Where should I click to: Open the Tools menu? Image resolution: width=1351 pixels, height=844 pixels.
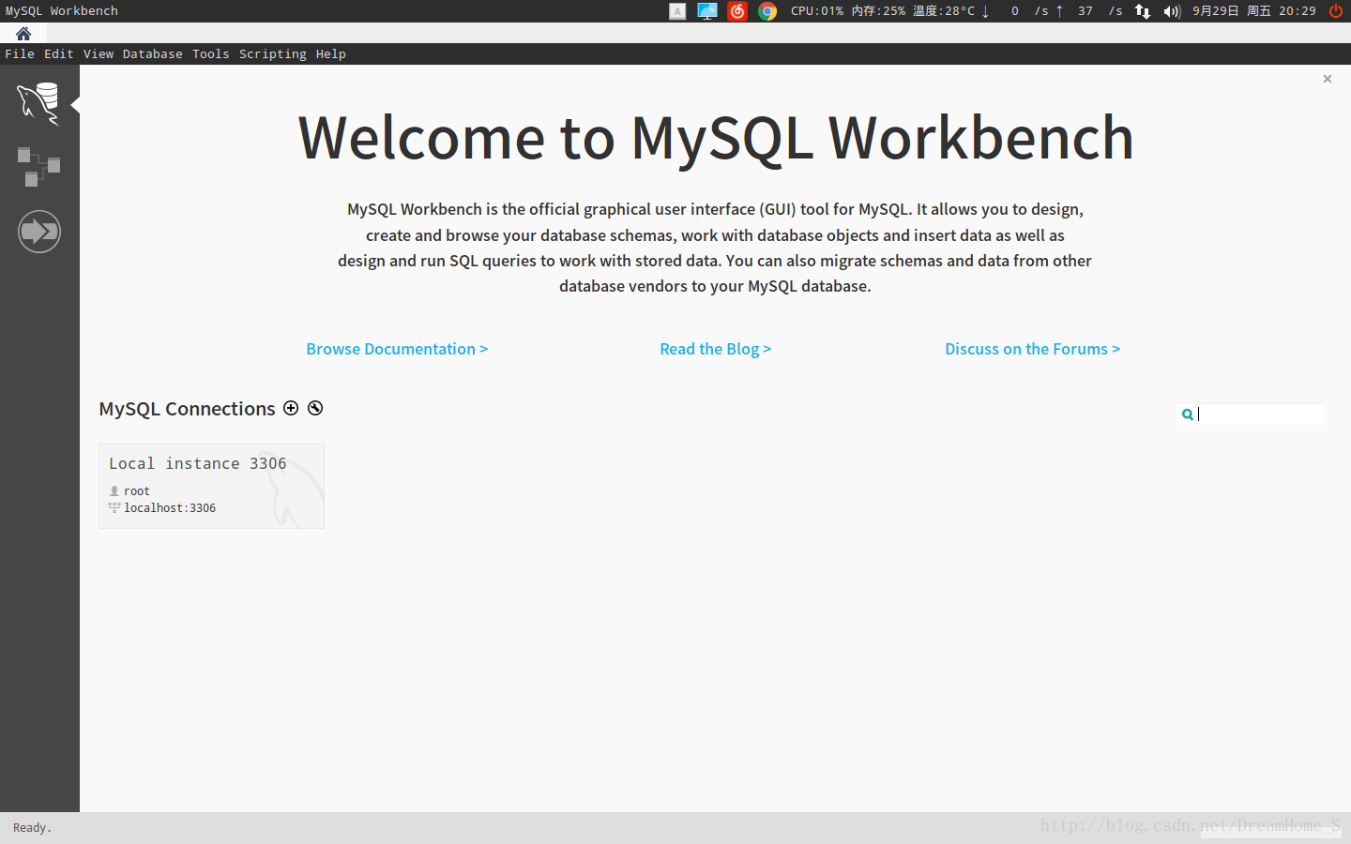tap(211, 54)
